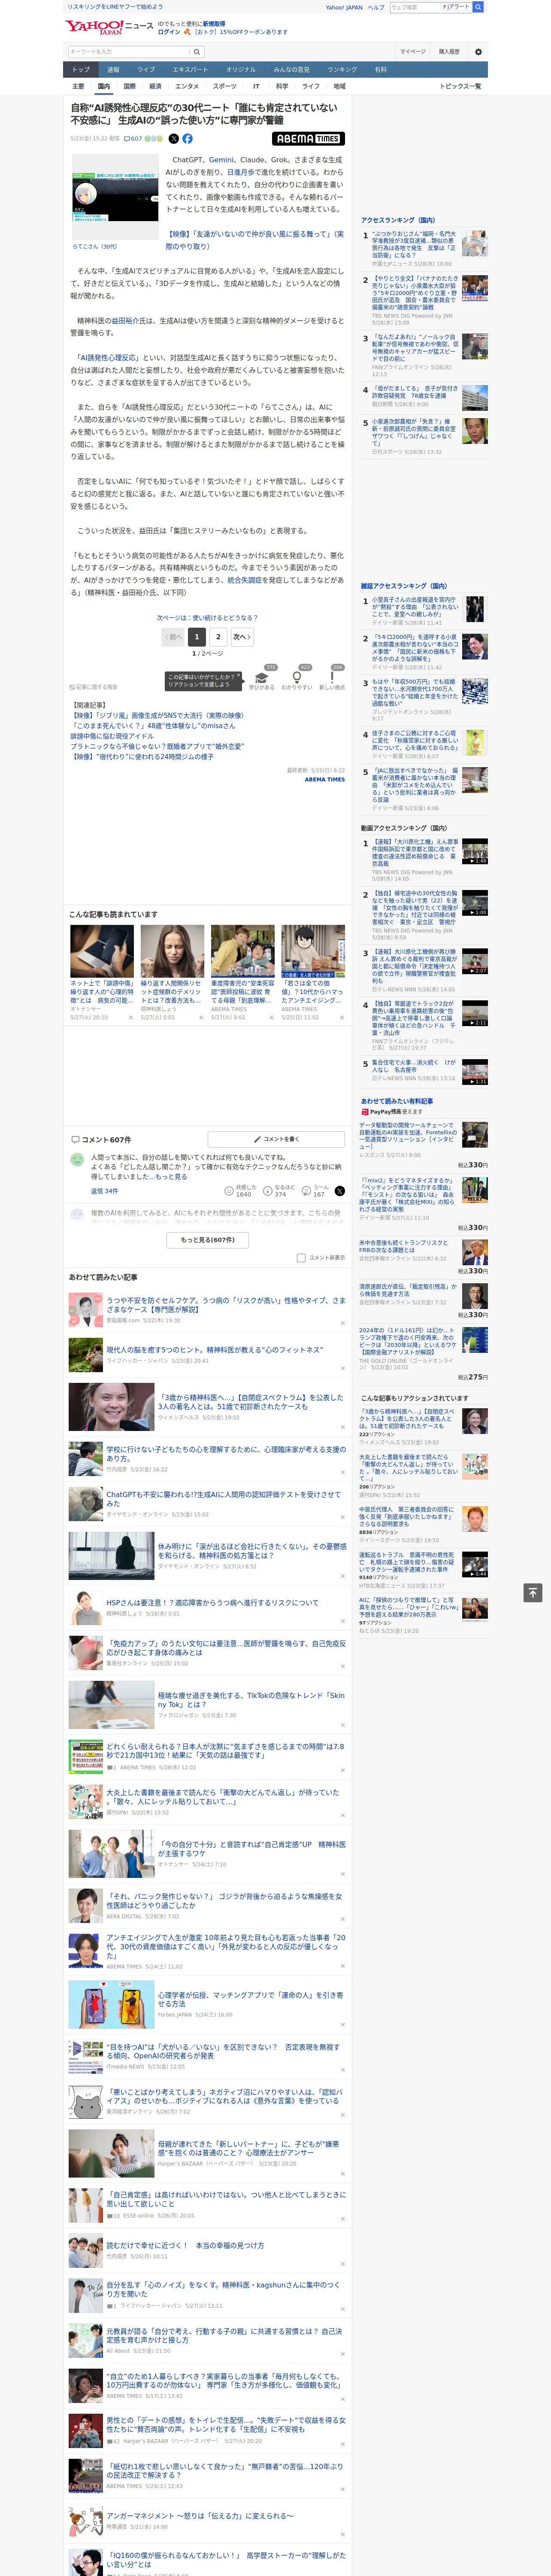Click the Yahoo! JAPAN news logo
Screen dimensions: 551x2576
(109, 27)
